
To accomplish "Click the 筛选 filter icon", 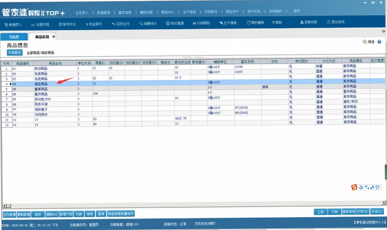I will [x=365, y=42].
